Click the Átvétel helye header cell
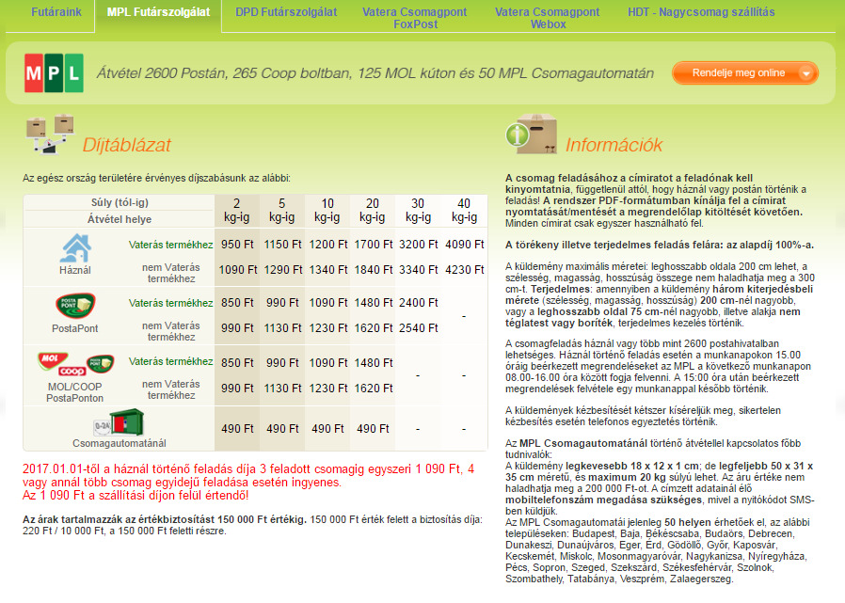845x603 pixels. pos(120,219)
